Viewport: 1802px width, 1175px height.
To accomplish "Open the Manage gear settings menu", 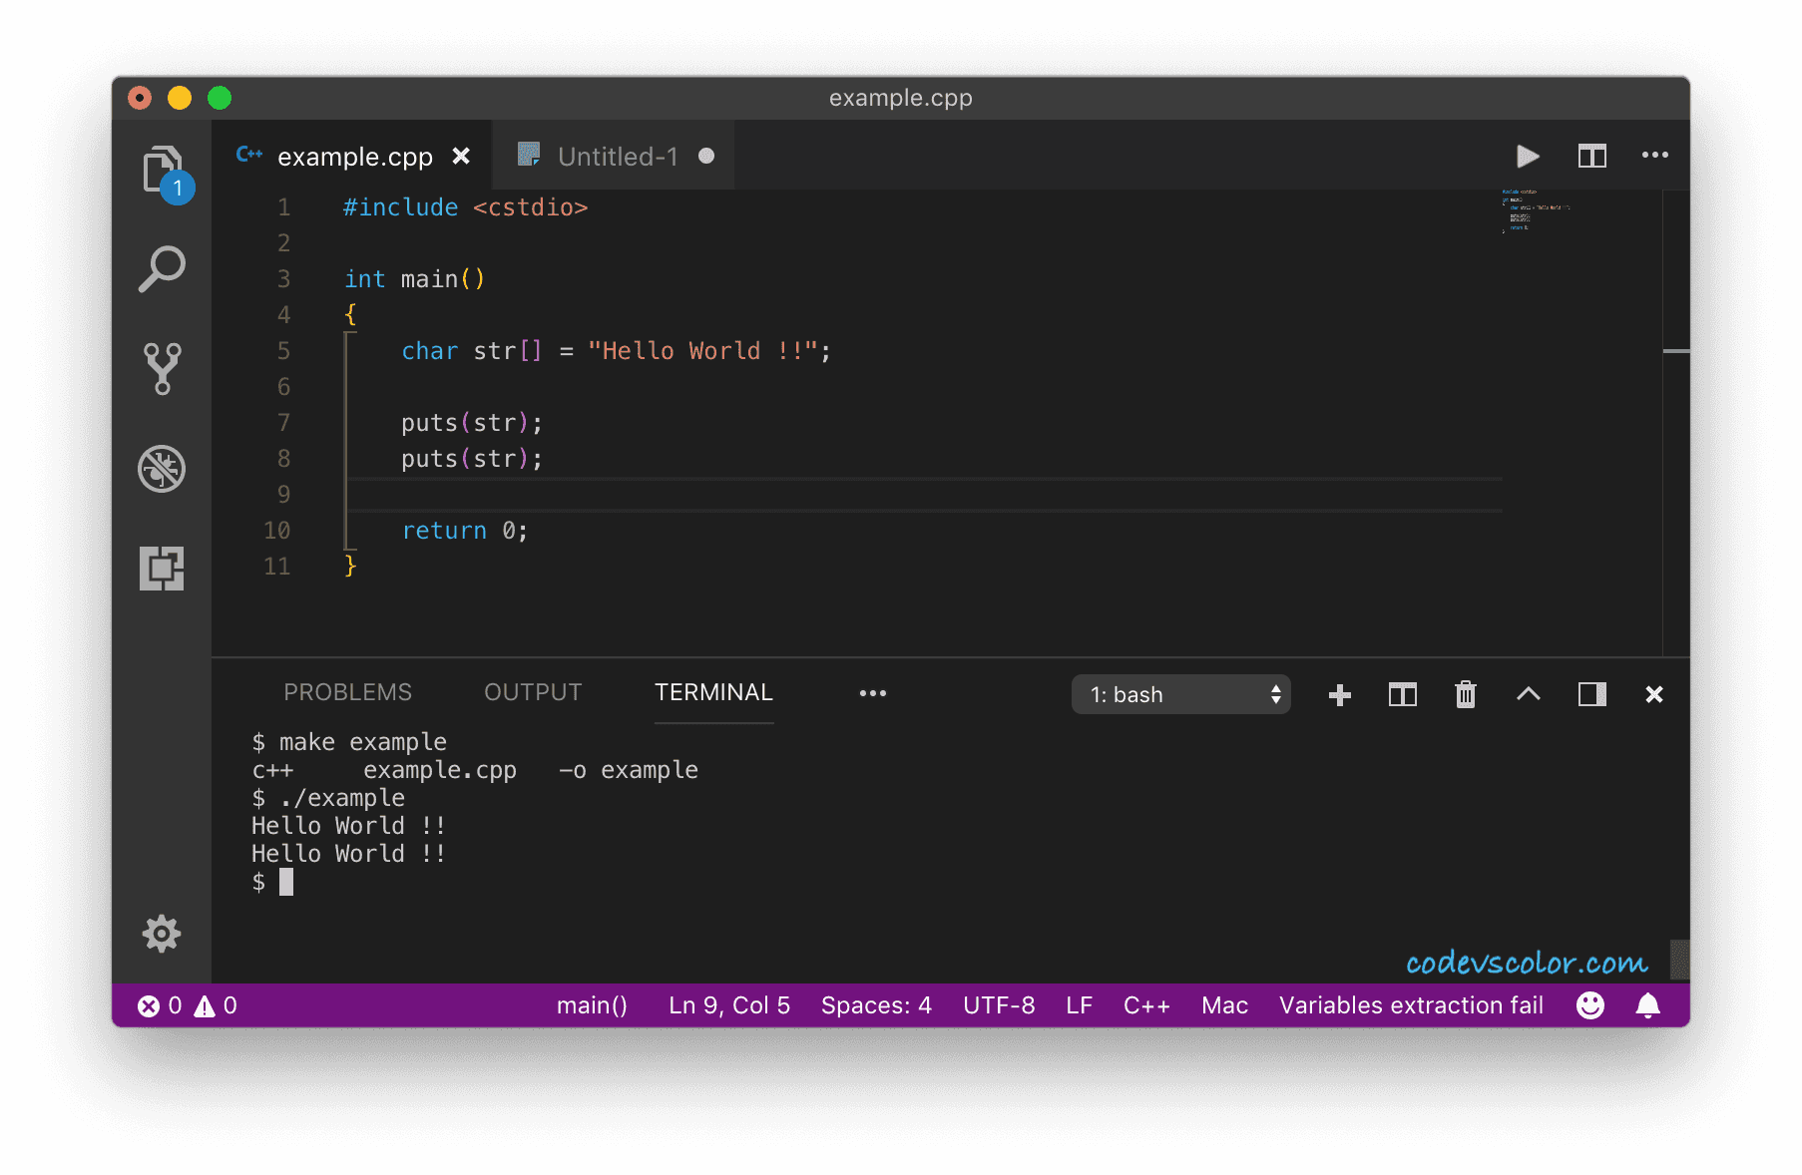I will click(x=162, y=934).
